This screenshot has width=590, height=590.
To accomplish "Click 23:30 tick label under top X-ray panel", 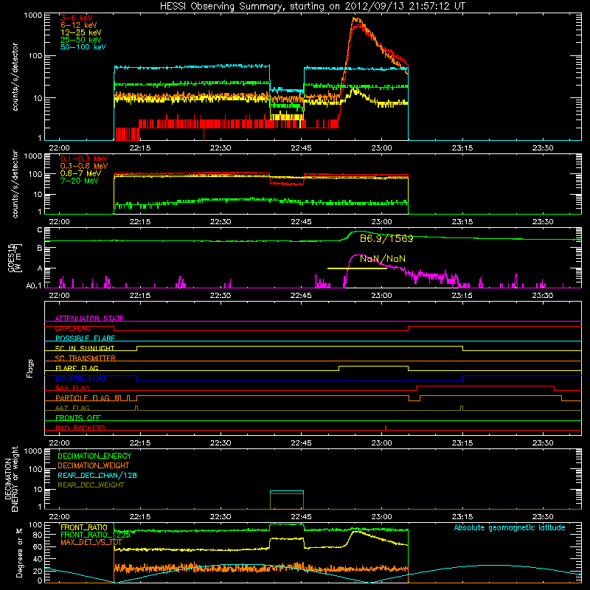I will point(543,148).
